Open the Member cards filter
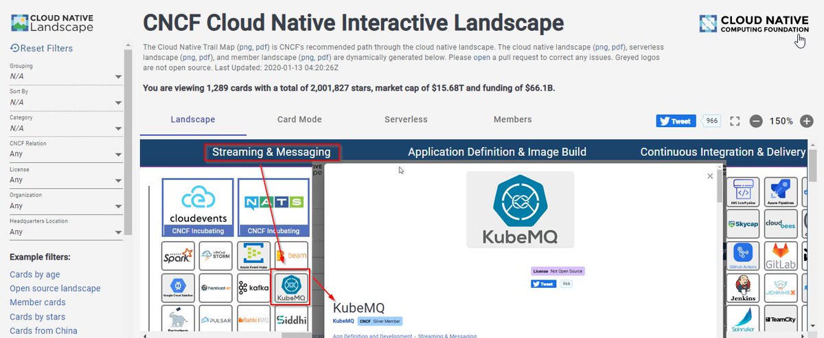824x338 pixels. point(38,302)
